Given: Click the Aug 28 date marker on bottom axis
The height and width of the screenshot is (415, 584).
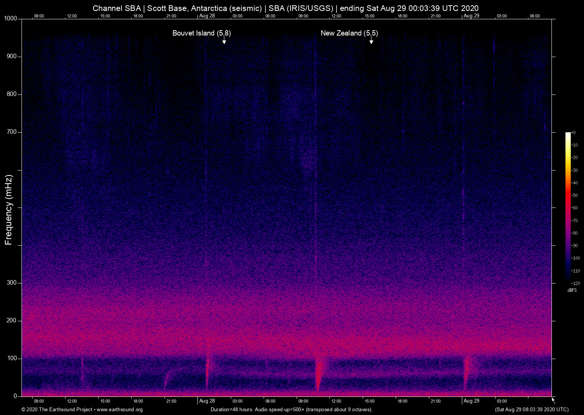Looking at the screenshot, I should pos(207,401).
